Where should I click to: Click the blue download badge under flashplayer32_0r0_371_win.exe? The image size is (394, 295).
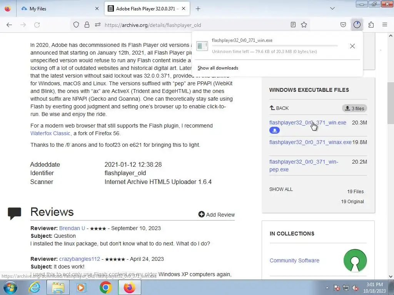click(274, 130)
